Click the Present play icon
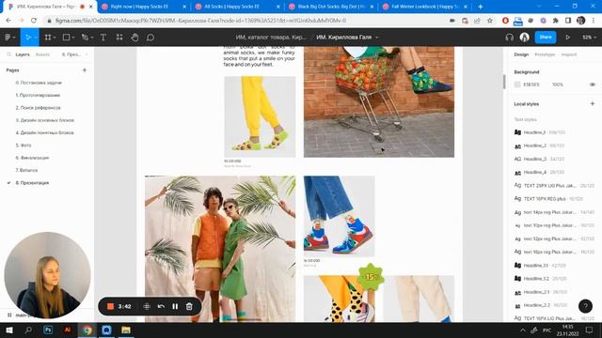The height and width of the screenshot is (338, 602). coord(567,38)
